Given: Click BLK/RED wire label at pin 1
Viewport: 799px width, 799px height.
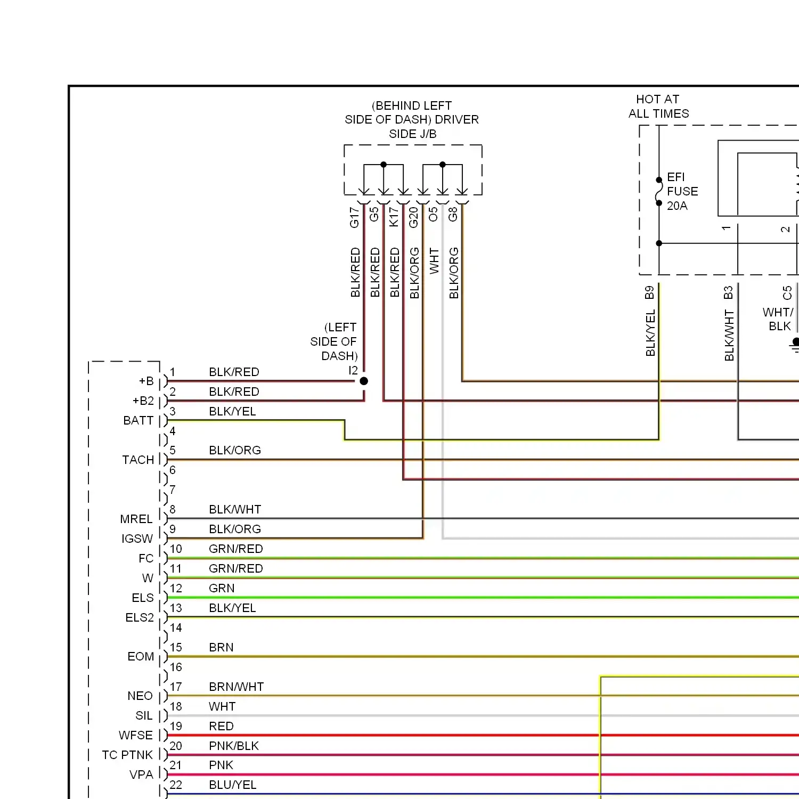Looking at the screenshot, I should 234,372.
